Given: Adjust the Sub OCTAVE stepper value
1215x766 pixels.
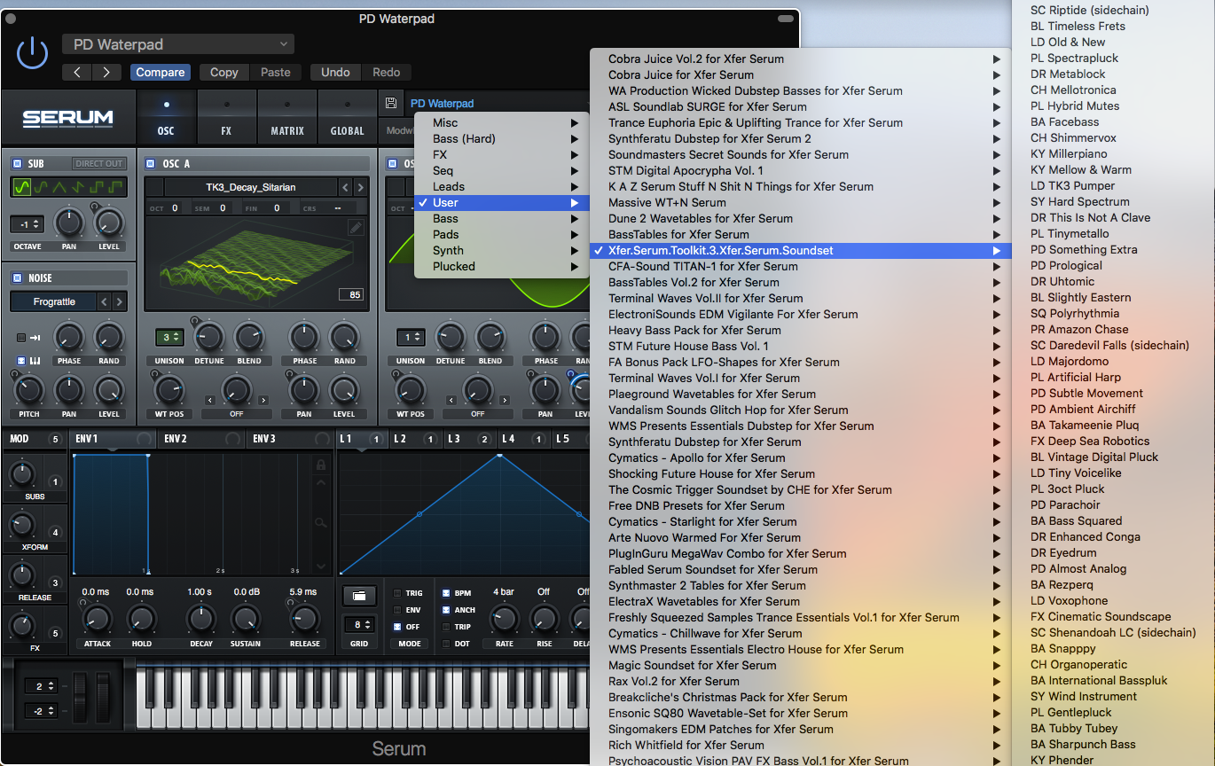Looking at the screenshot, I should click(x=27, y=224).
